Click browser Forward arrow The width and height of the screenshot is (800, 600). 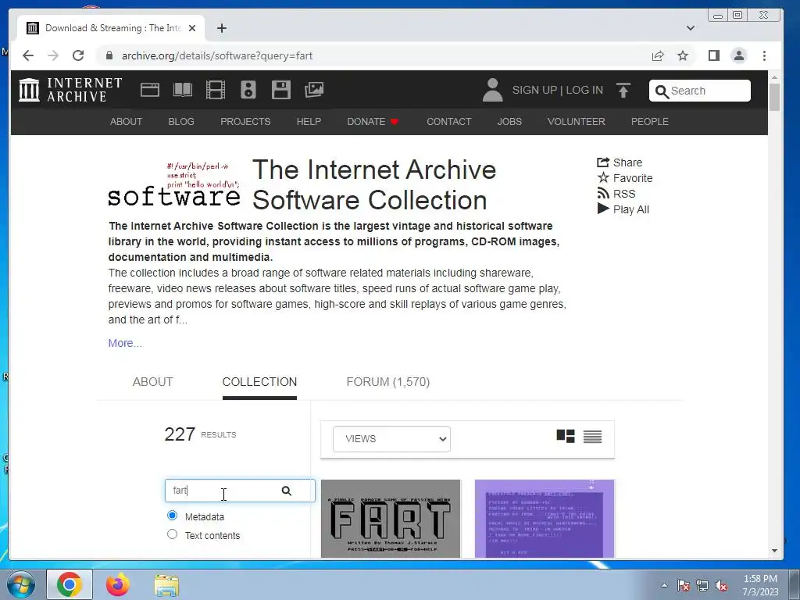tap(53, 55)
